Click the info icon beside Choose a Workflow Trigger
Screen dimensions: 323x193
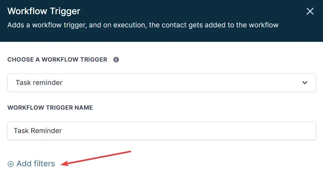(116, 60)
